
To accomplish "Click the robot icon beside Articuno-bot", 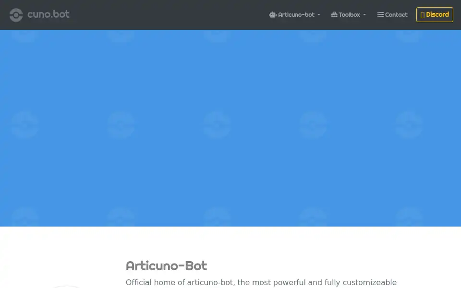I will coord(273,15).
